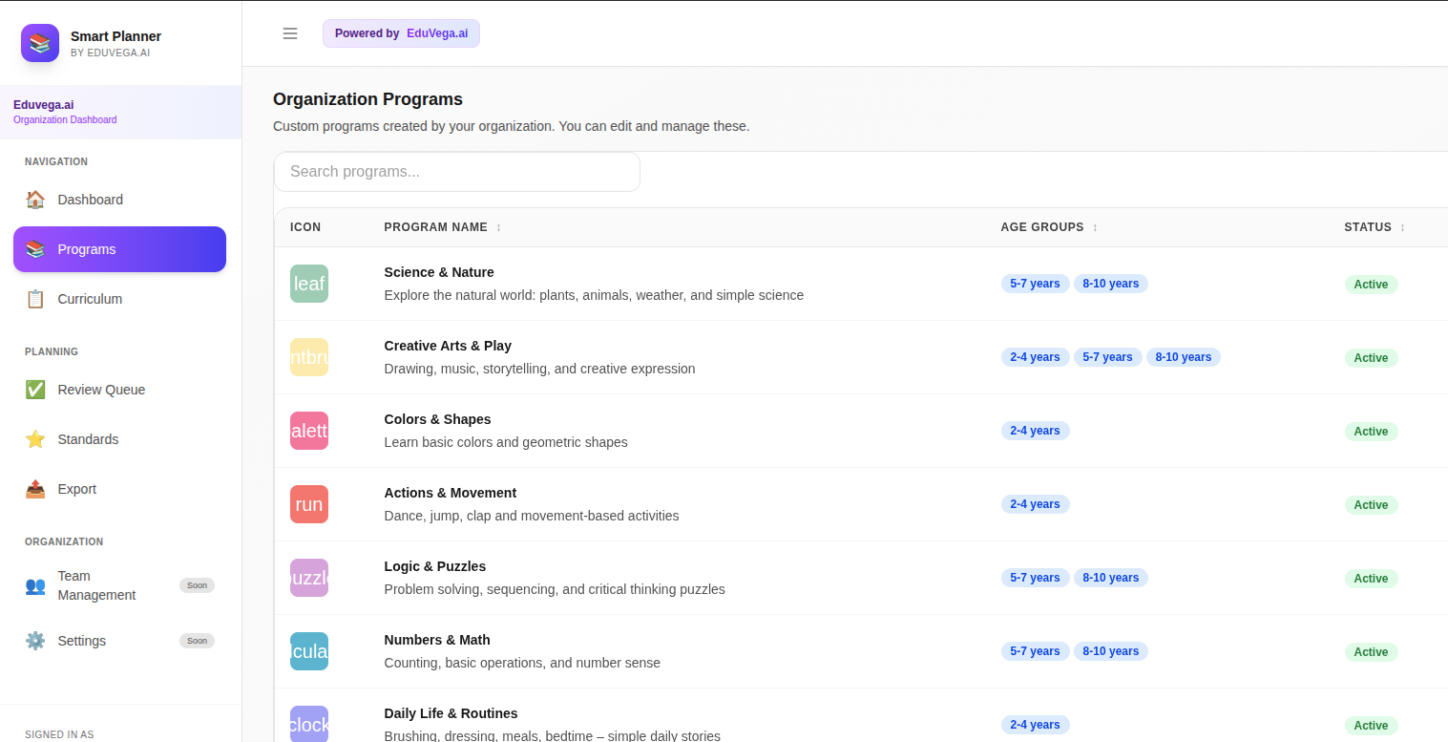Click the run icon for Actions & Movement

[x=309, y=504]
